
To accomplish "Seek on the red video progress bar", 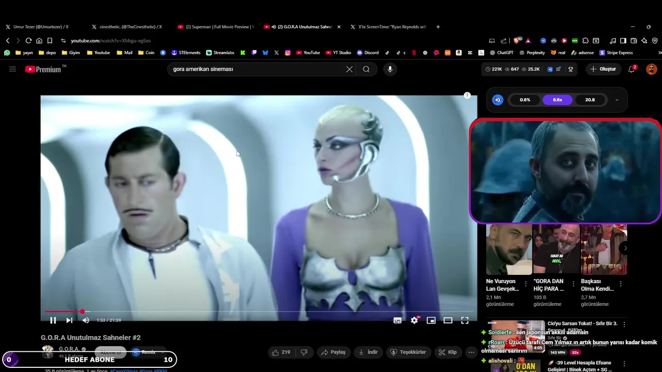I will click(259, 312).
